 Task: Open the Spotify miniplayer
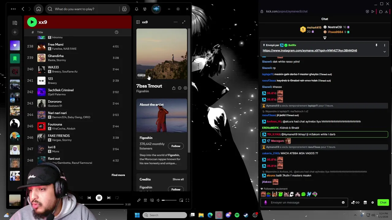click(x=181, y=200)
